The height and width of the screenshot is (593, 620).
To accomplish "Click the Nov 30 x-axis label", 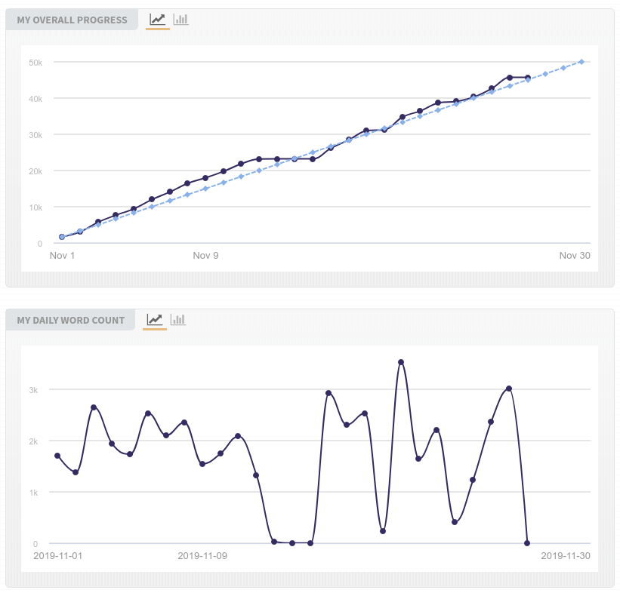I will [575, 256].
